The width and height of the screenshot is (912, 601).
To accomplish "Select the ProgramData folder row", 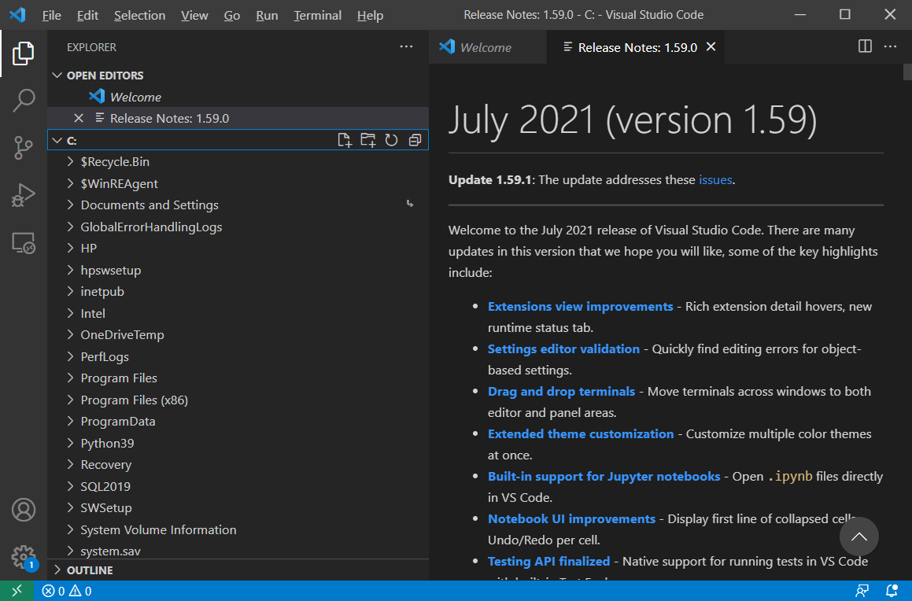I will [x=238, y=422].
